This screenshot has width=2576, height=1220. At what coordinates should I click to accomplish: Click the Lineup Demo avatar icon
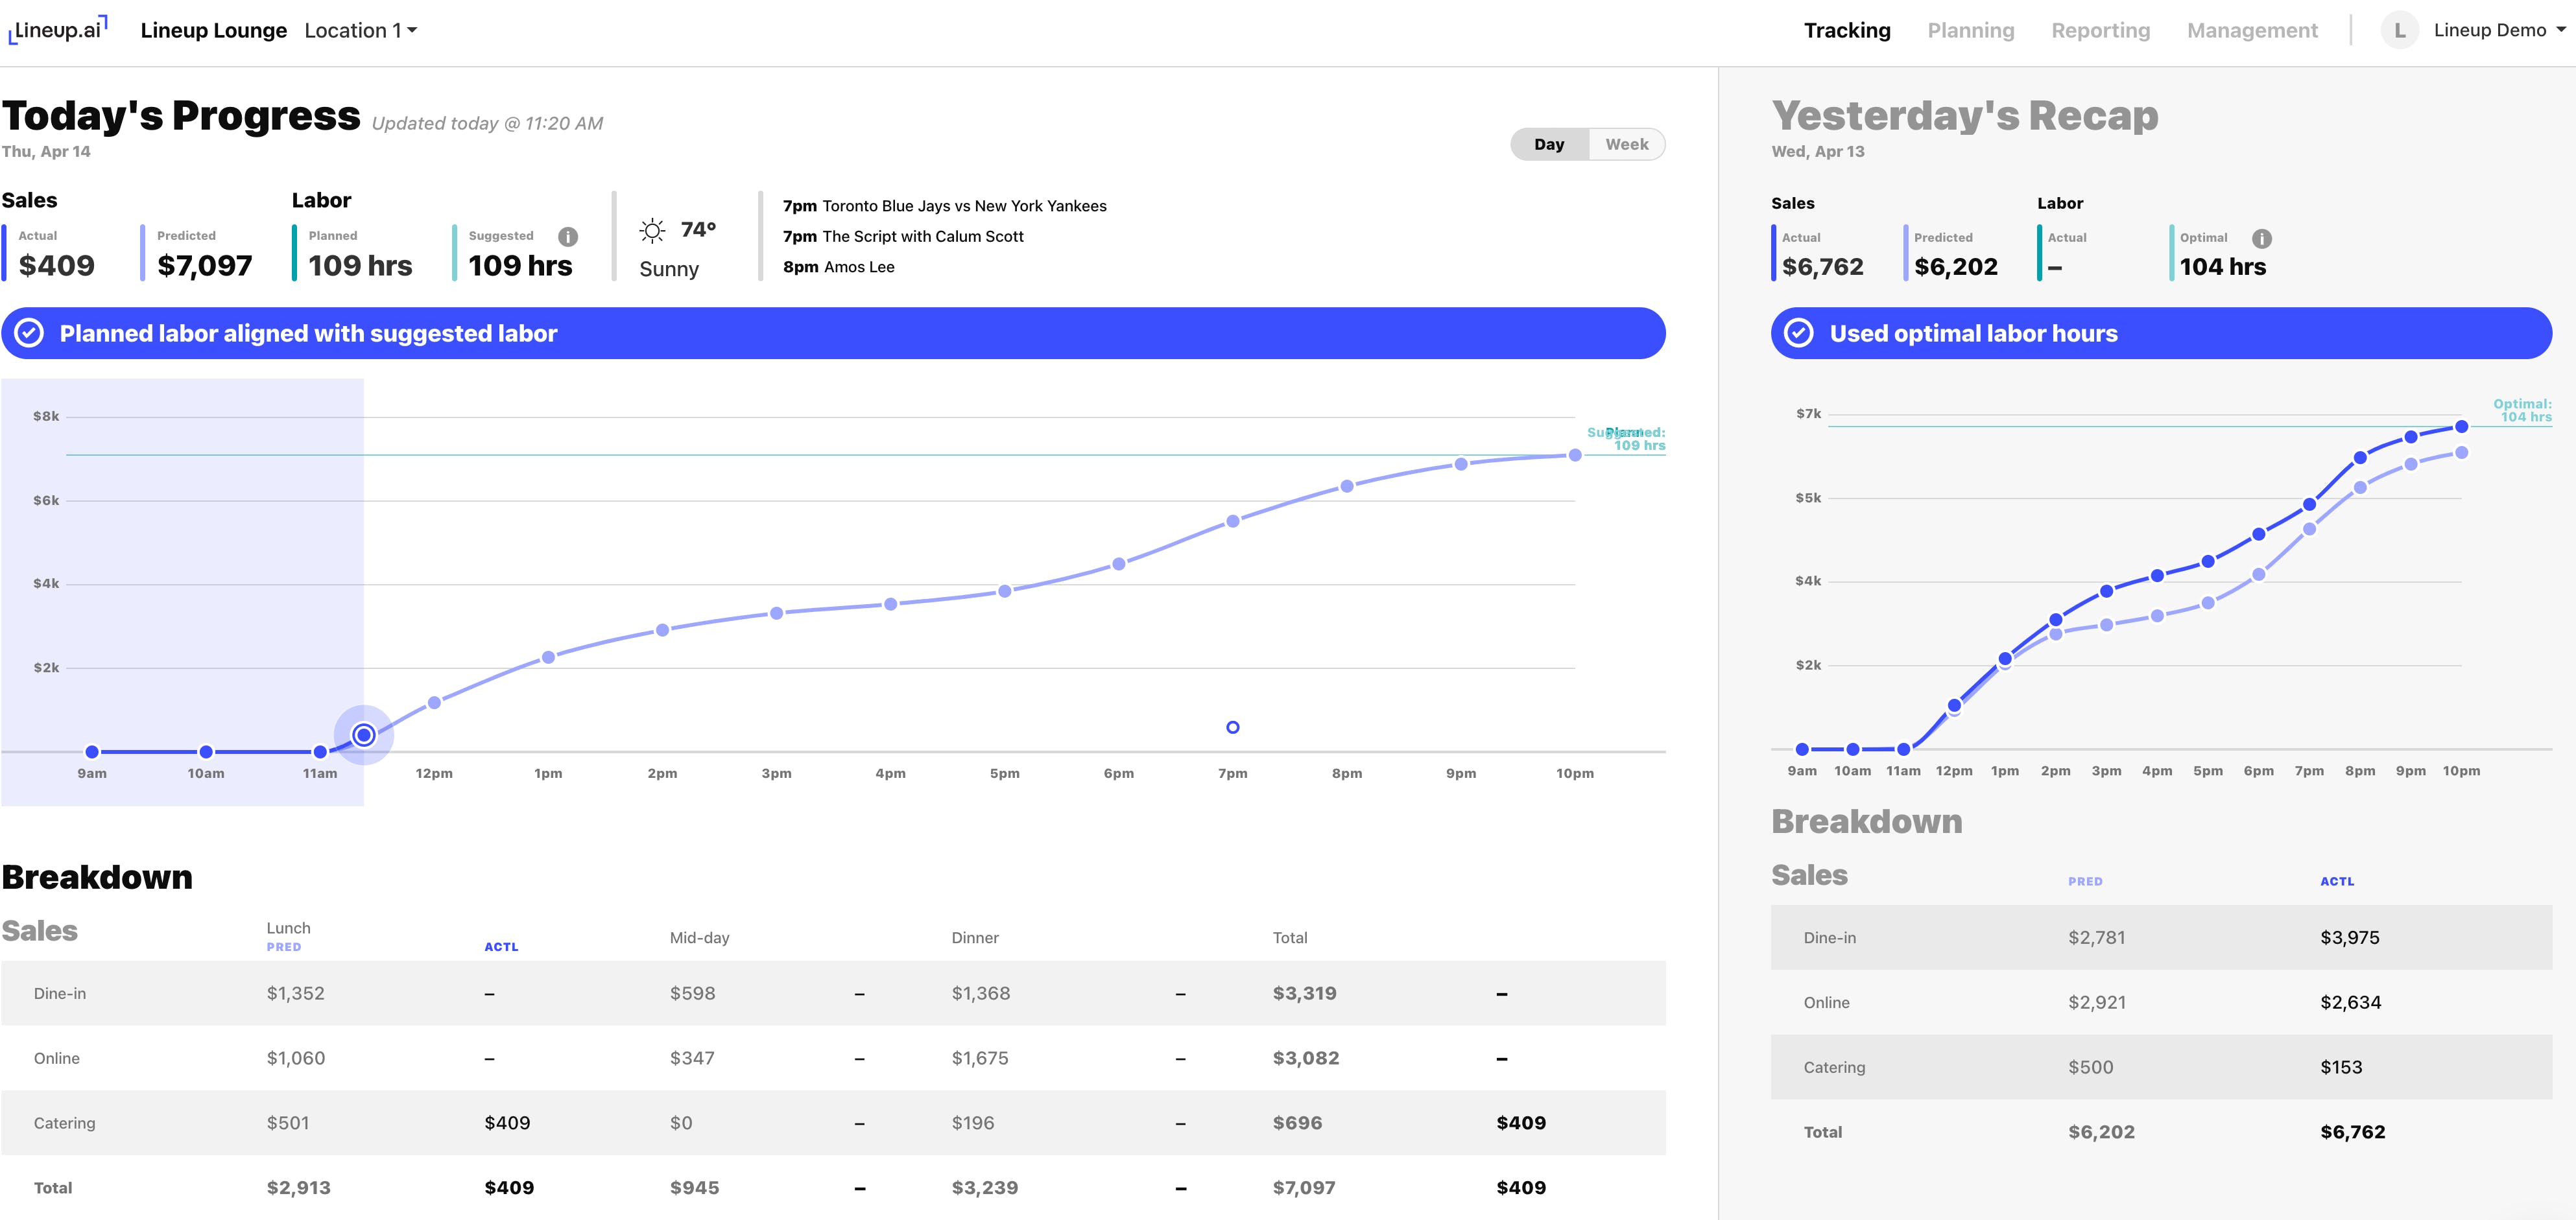(x=2399, y=30)
